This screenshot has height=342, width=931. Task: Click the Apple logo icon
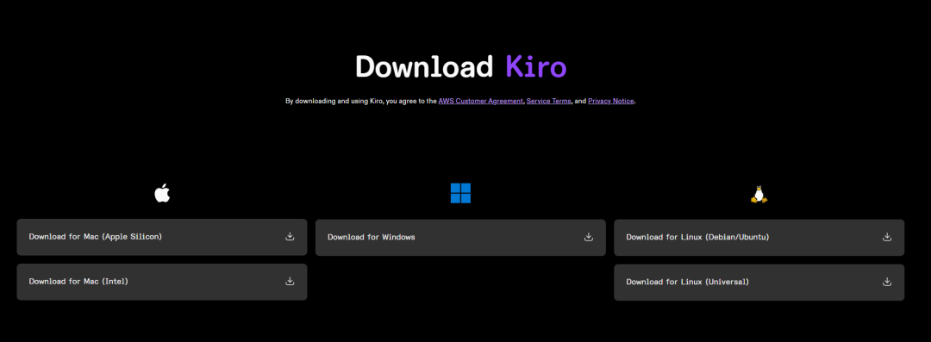point(162,193)
